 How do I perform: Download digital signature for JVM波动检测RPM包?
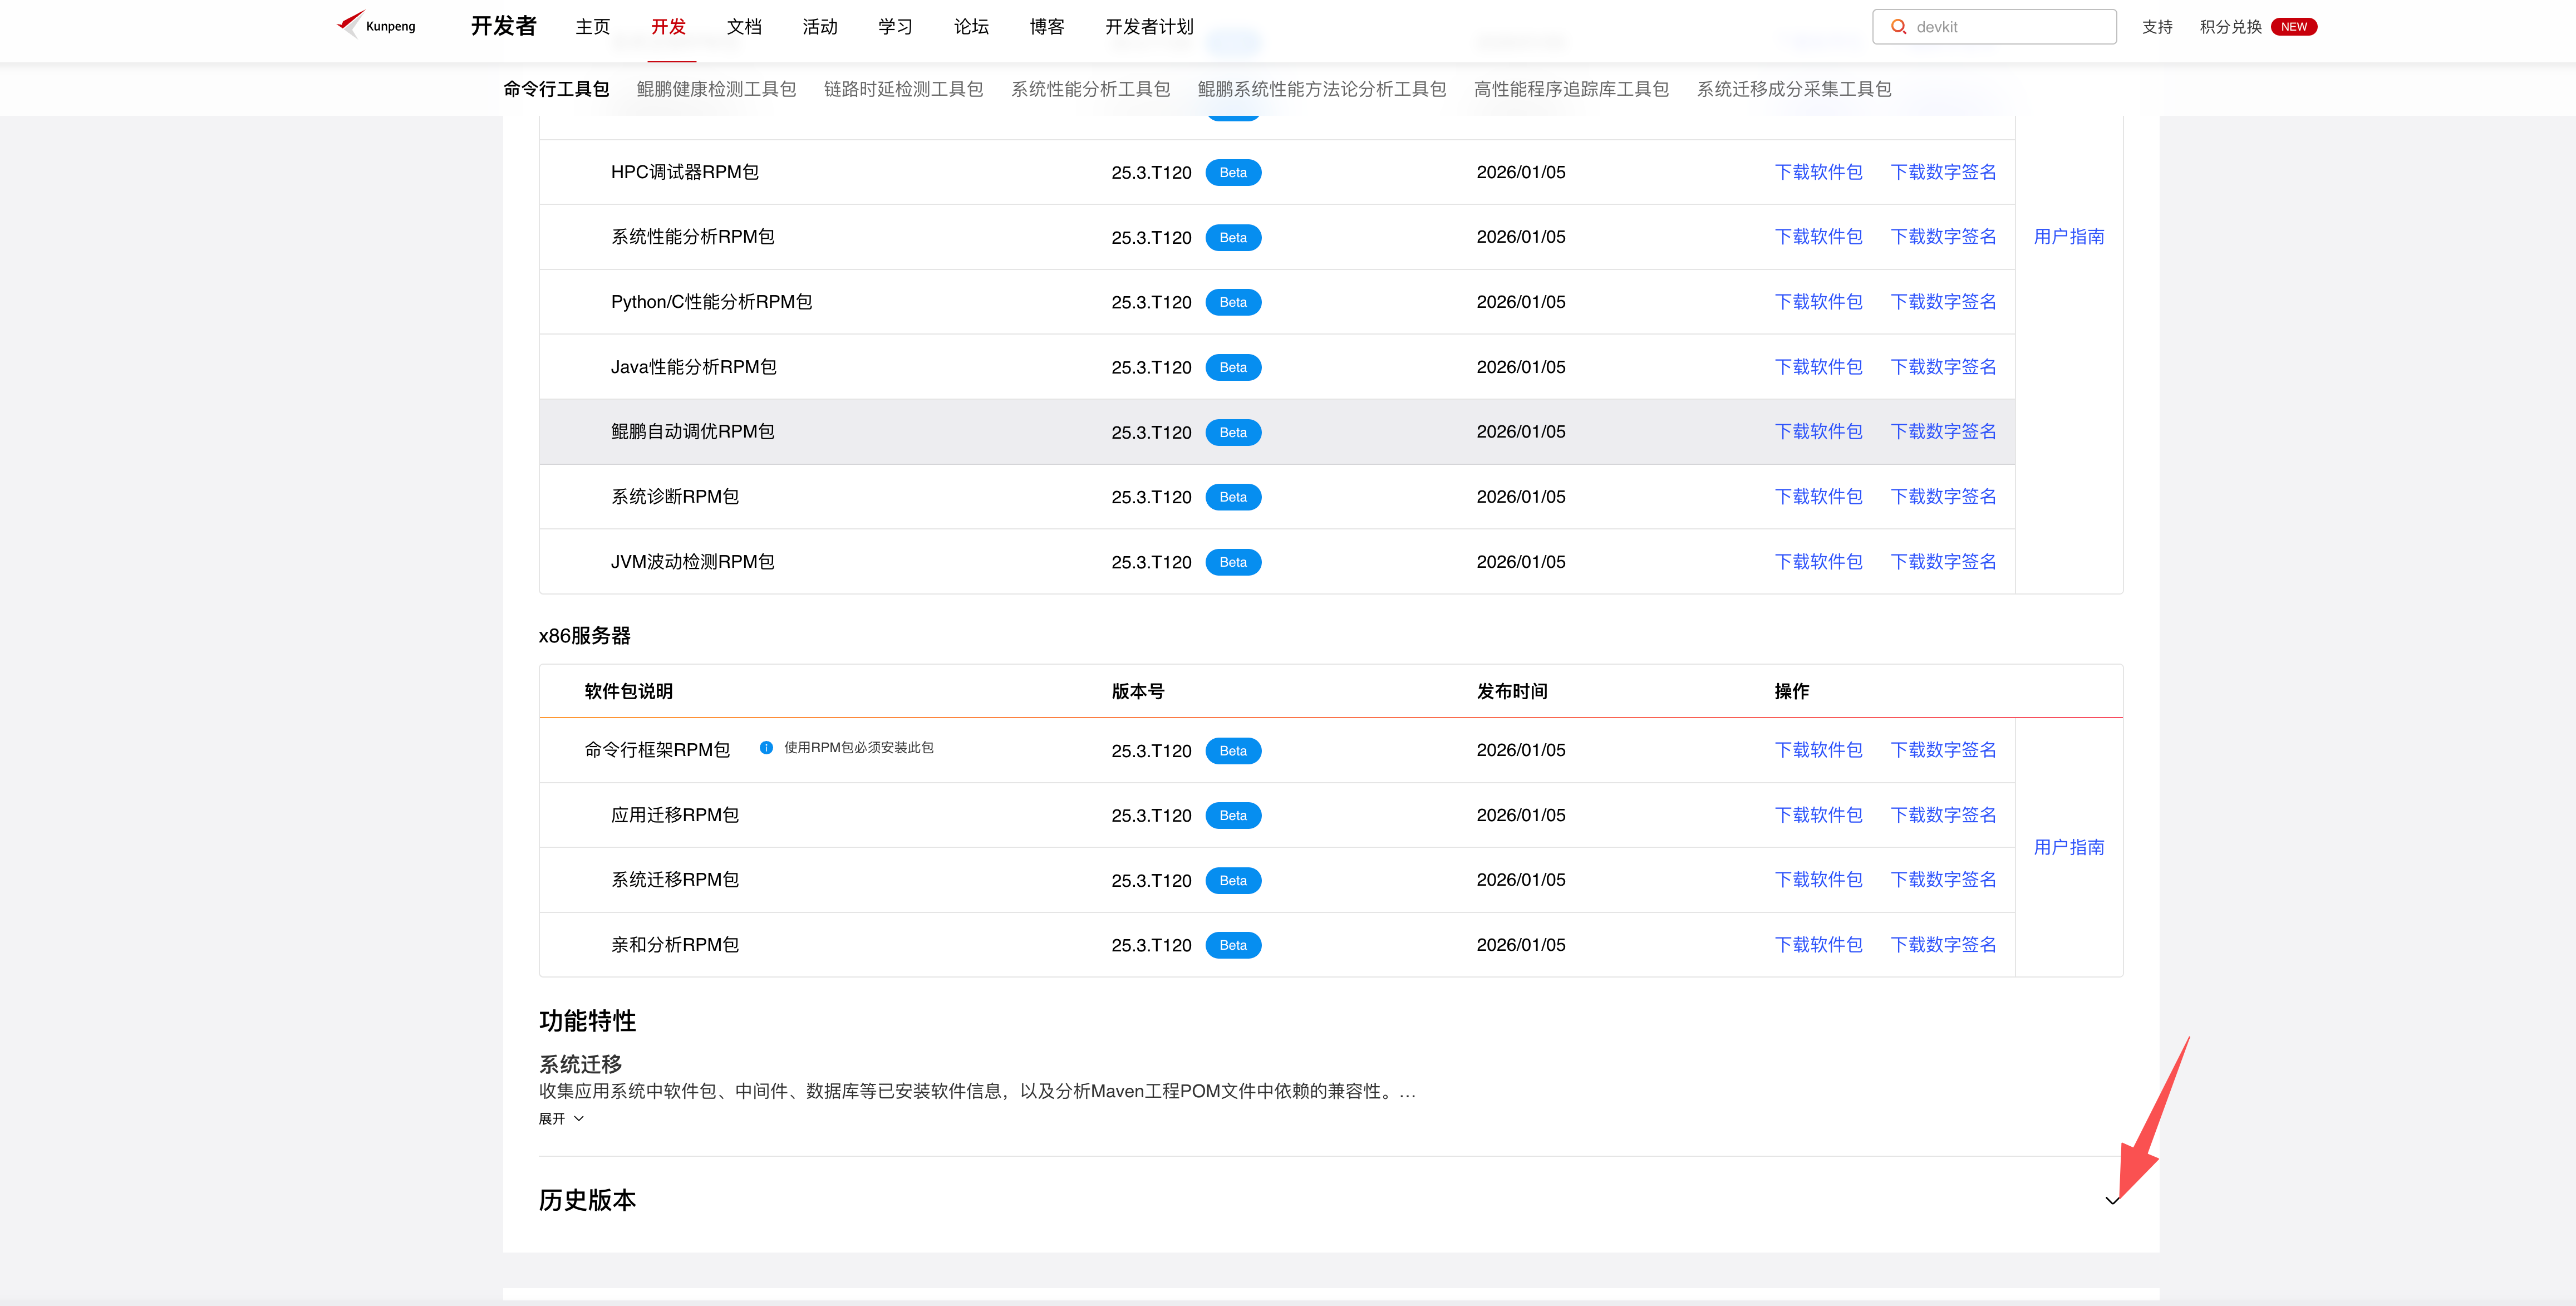[1942, 562]
